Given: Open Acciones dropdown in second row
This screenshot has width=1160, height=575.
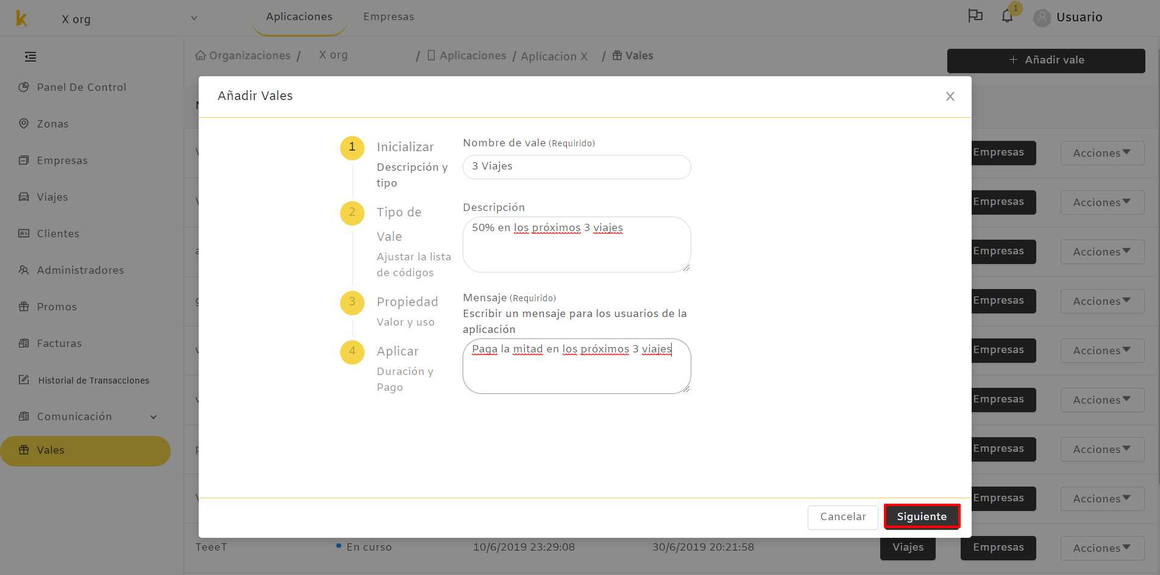Looking at the screenshot, I should click(1102, 202).
